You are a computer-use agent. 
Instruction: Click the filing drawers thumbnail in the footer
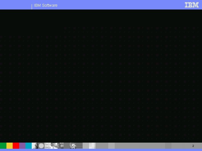click(x=48, y=146)
